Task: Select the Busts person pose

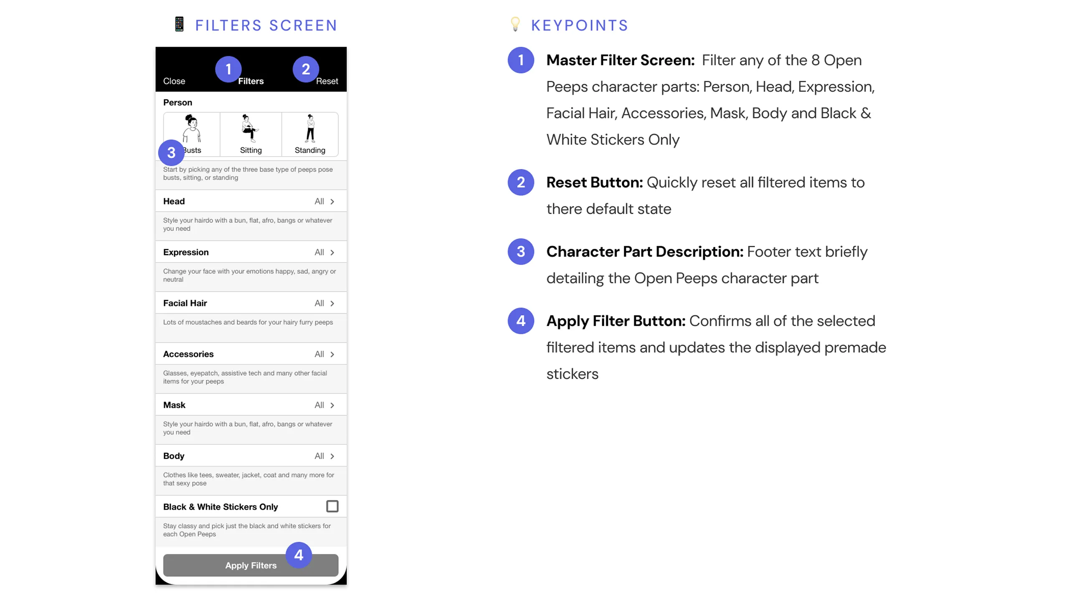Action: 192,134
